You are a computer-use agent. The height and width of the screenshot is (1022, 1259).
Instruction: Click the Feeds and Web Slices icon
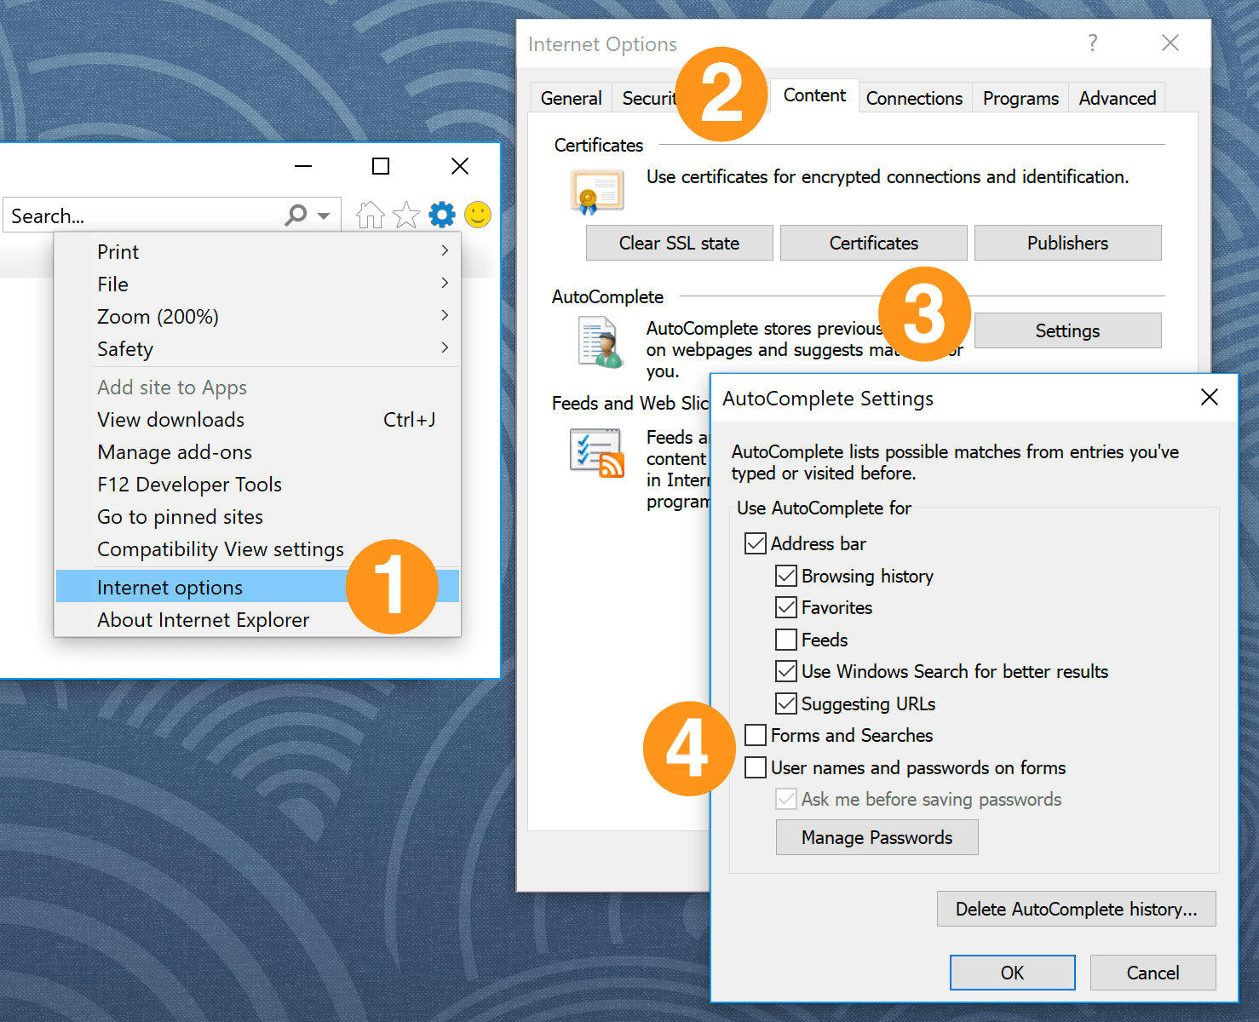[x=597, y=453]
